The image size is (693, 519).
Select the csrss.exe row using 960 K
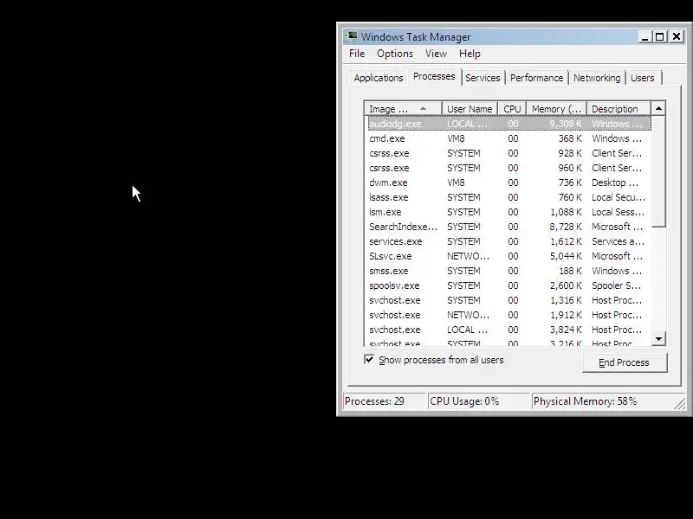509,168
